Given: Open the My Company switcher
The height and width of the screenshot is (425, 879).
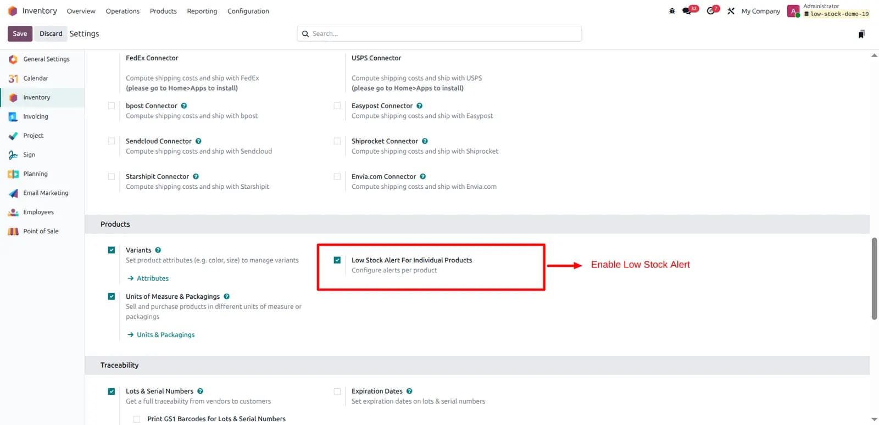Looking at the screenshot, I should (x=760, y=11).
